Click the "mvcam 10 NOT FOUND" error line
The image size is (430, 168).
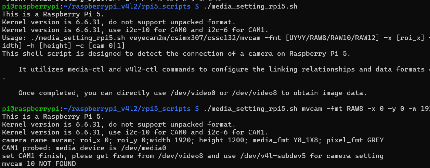click(39, 164)
